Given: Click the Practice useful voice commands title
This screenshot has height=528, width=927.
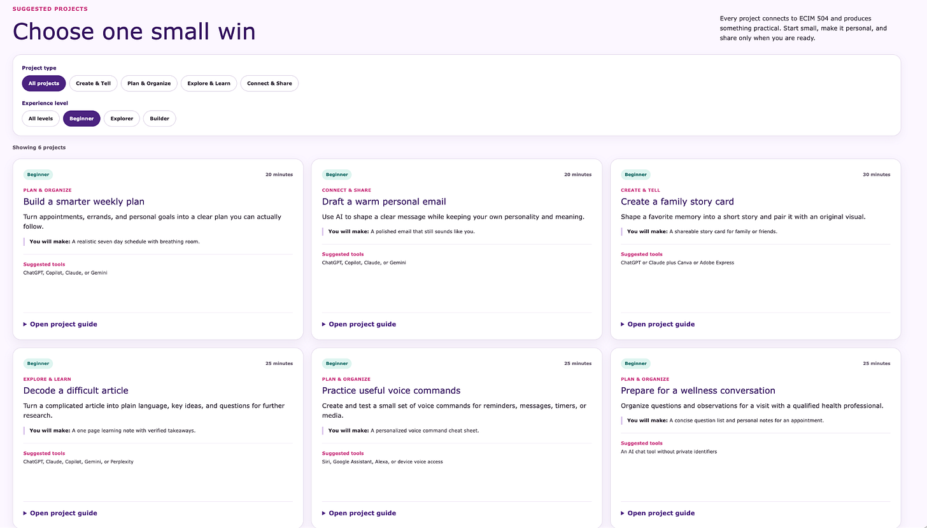Looking at the screenshot, I should click(391, 390).
